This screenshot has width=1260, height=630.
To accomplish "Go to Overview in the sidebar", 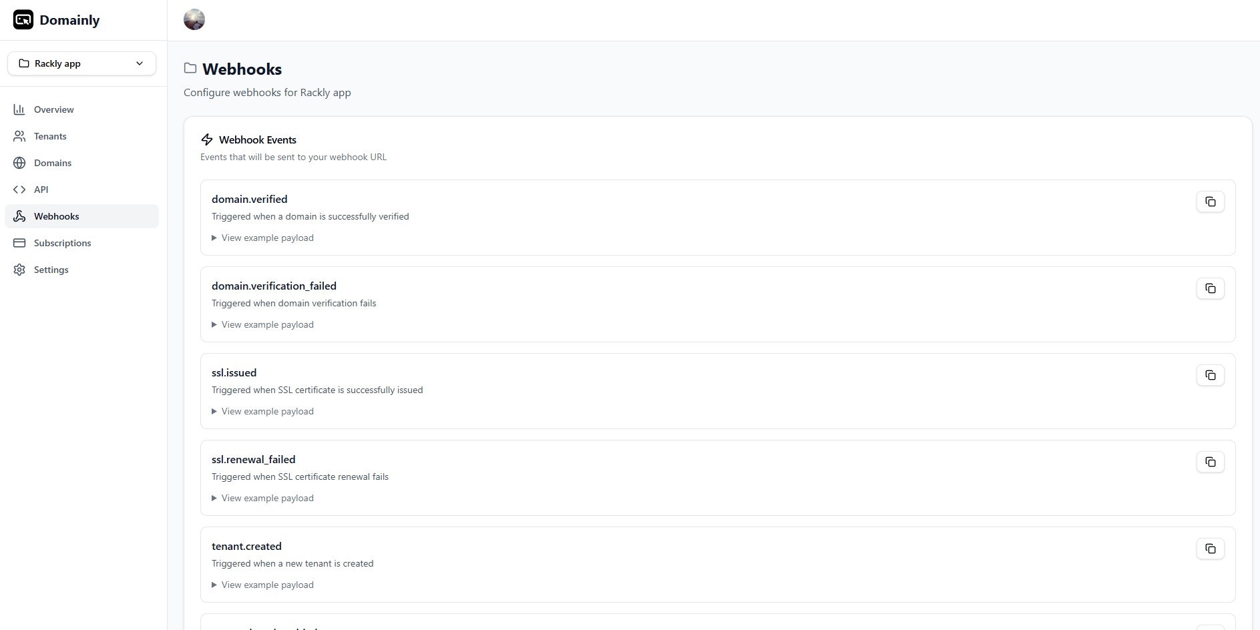I will click(x=81, y=109).
